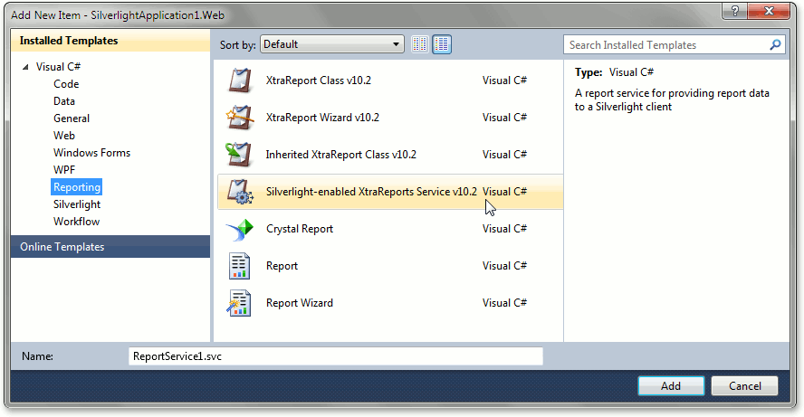Image resolution: width=804 pixels, height=417 pixels.
Task: Select the WPF category
Action: (64, 170)
